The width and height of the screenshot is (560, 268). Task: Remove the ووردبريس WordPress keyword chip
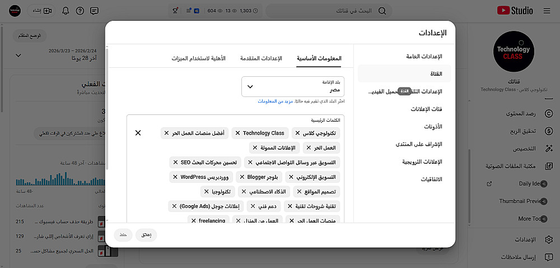coord(175,177)
